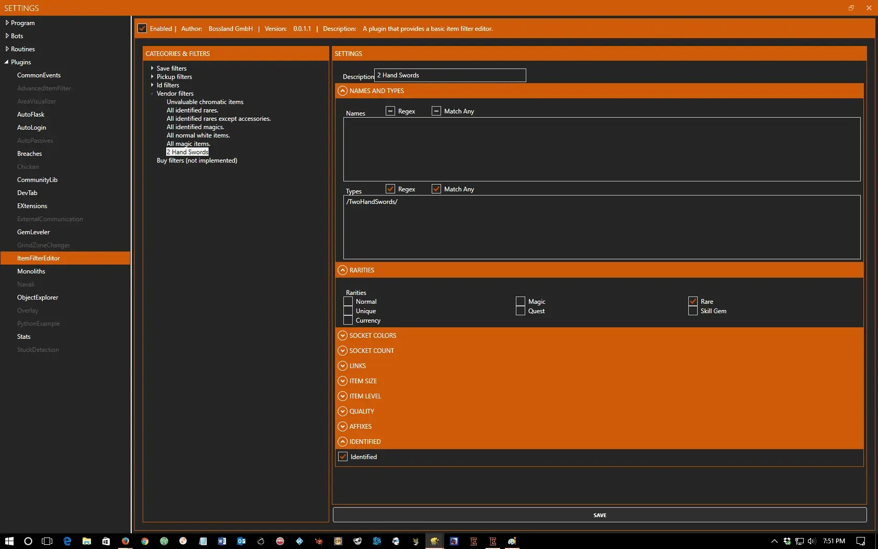The height and width of the screenshot is (549, 878).
Task: Select the All identified rares filter
Action: pyautogui.click(x=192, y=110)
